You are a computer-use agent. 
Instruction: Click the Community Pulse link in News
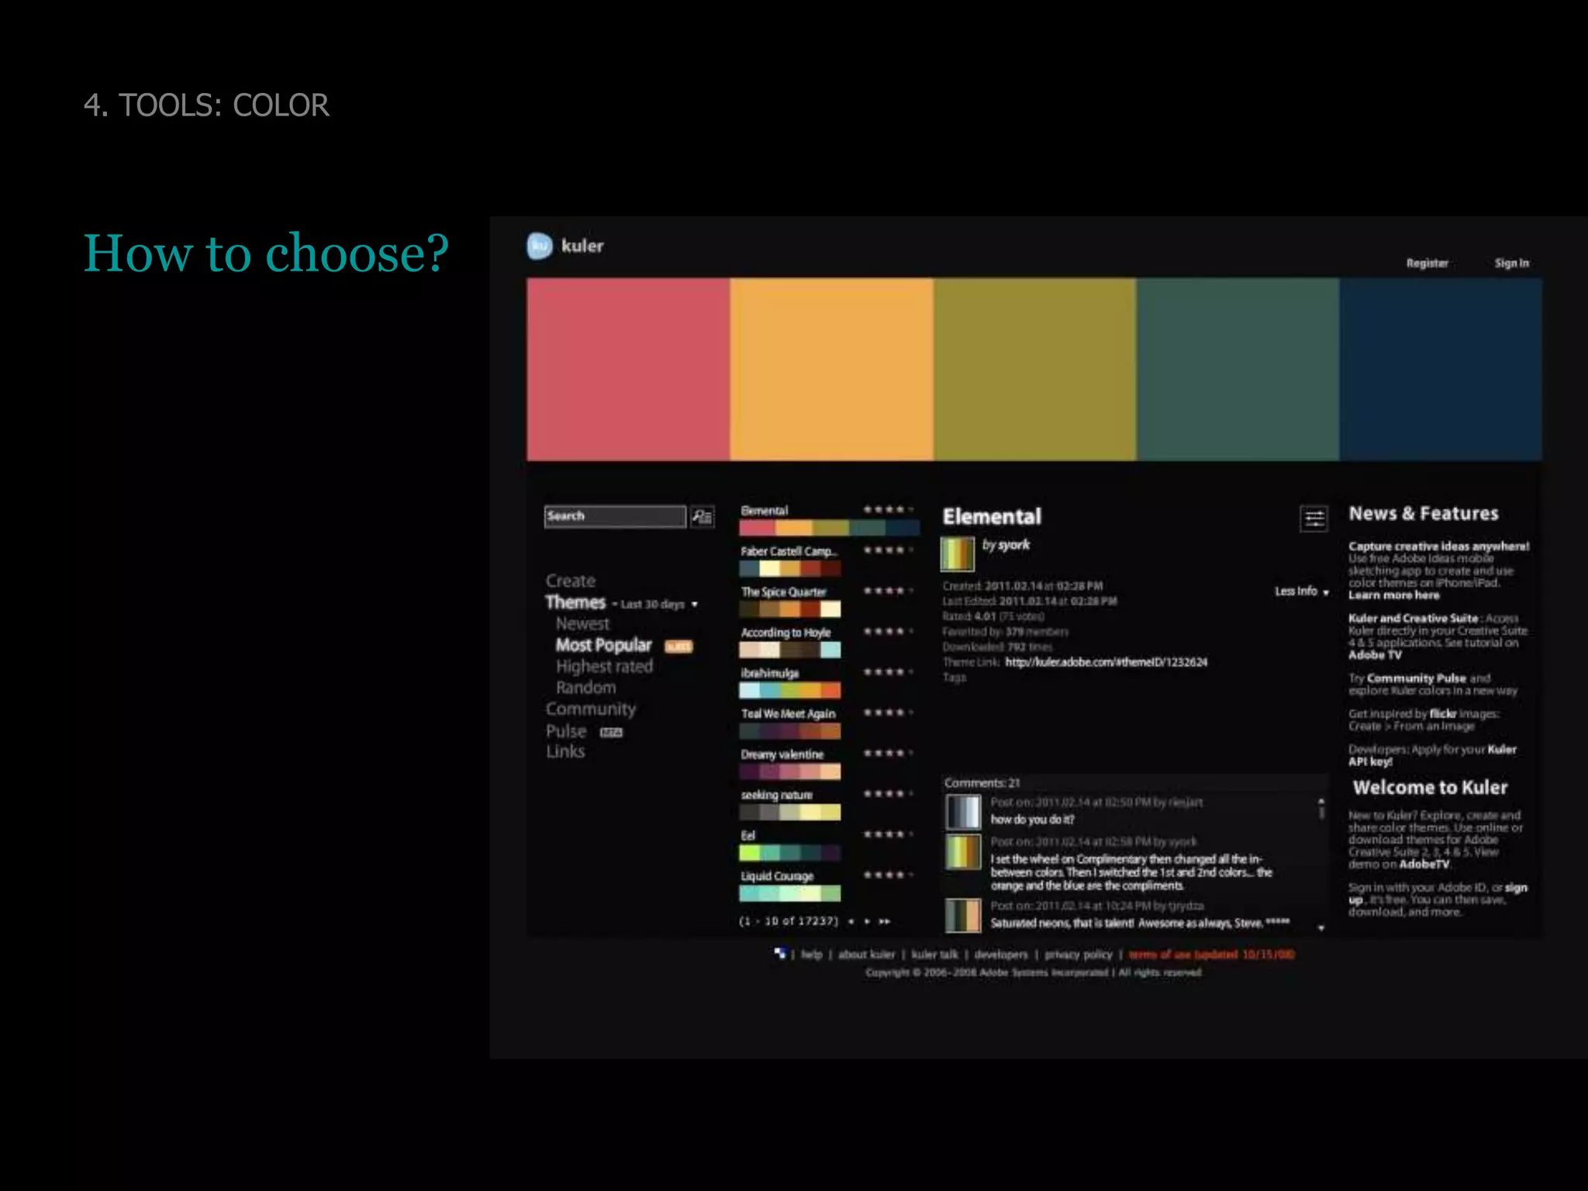click(x=1416, y=678)
